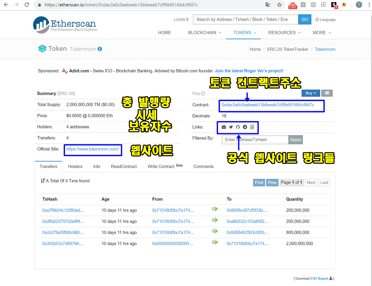Click the site lock icon in address bar
Screen dimensions: 372x286
(40, 5)
